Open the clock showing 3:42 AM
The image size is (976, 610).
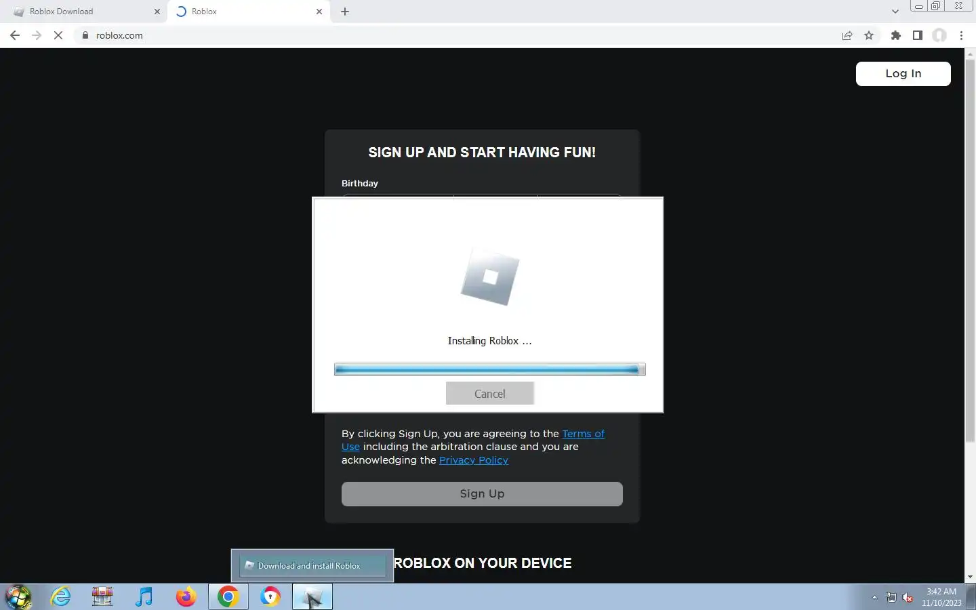tap(941, 597)
